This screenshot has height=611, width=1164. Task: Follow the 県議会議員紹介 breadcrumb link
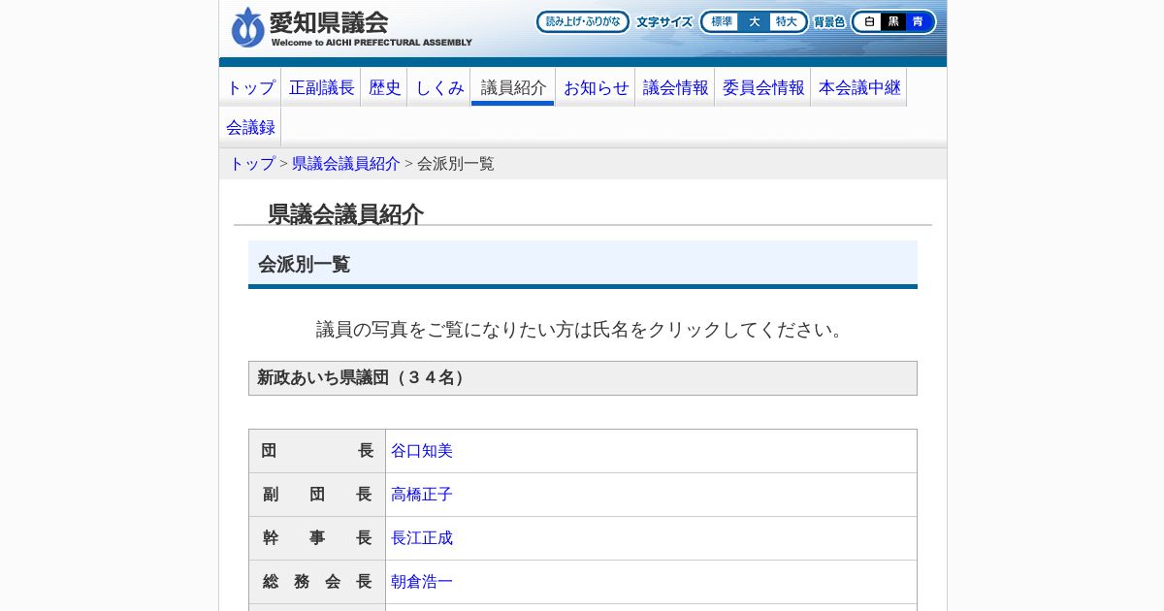click(346, 164)
